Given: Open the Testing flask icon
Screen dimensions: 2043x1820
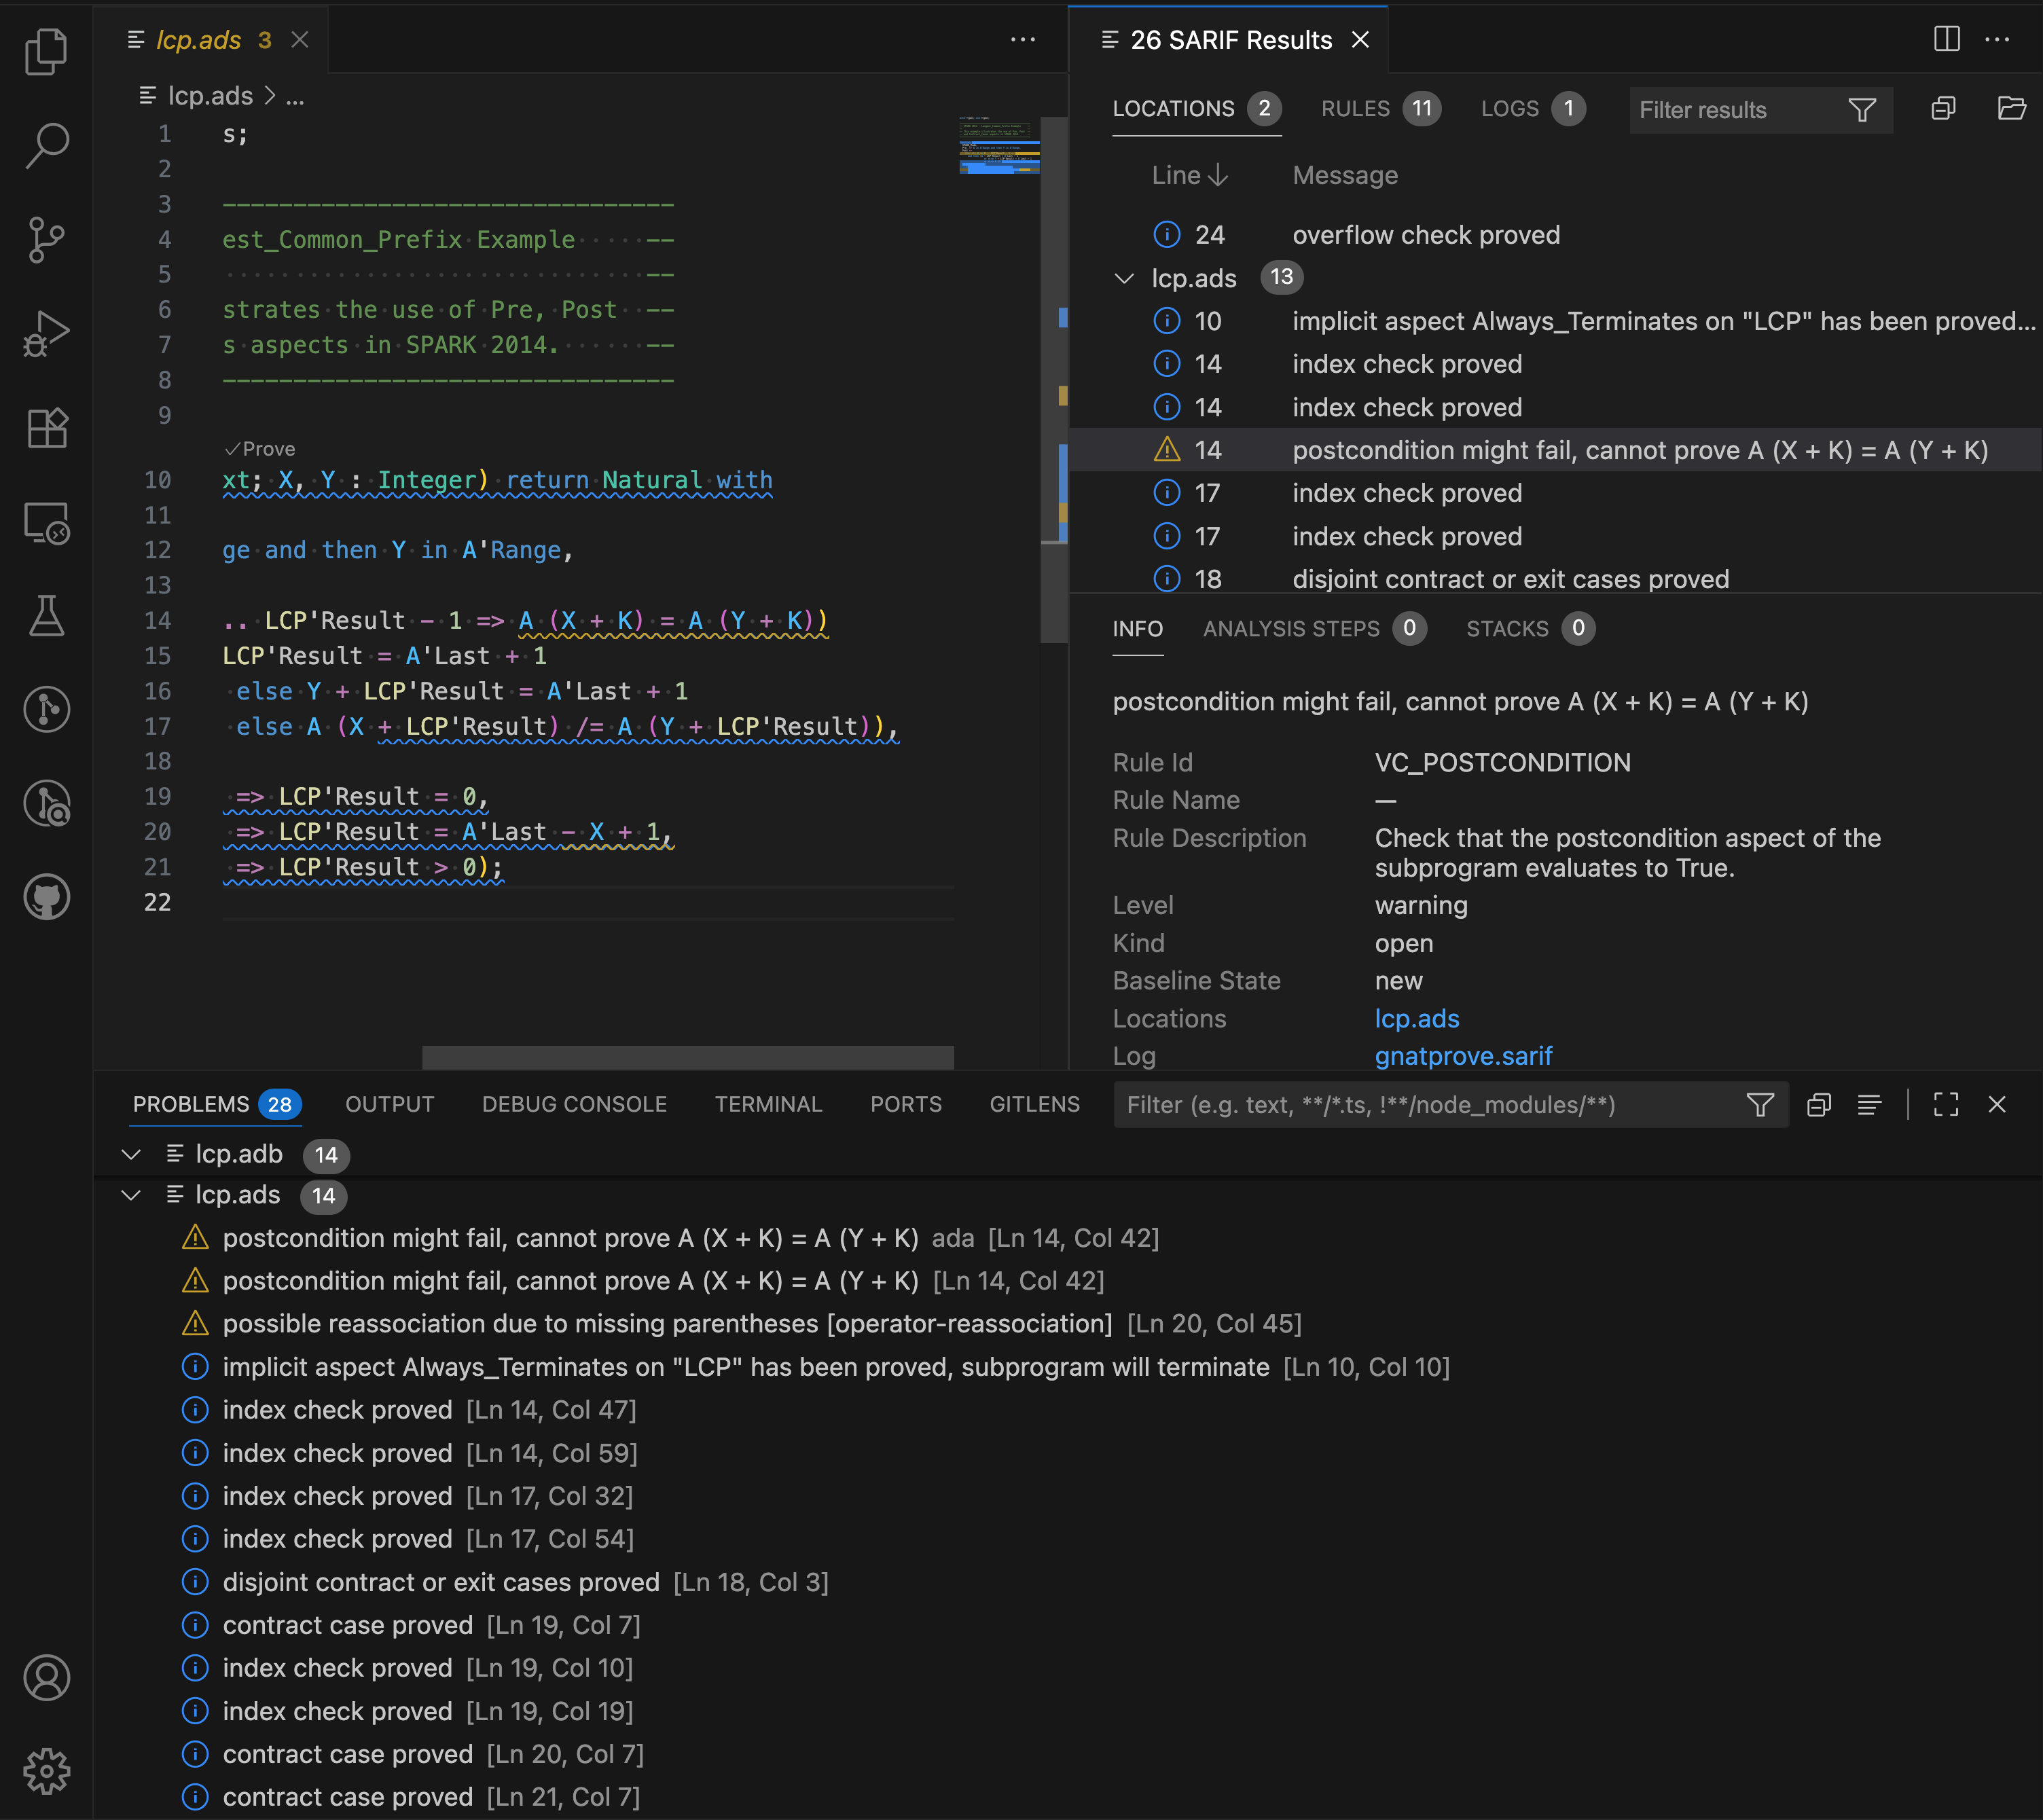Looking at the screenshot, I should pyautogui.click(x=46, y=616).
